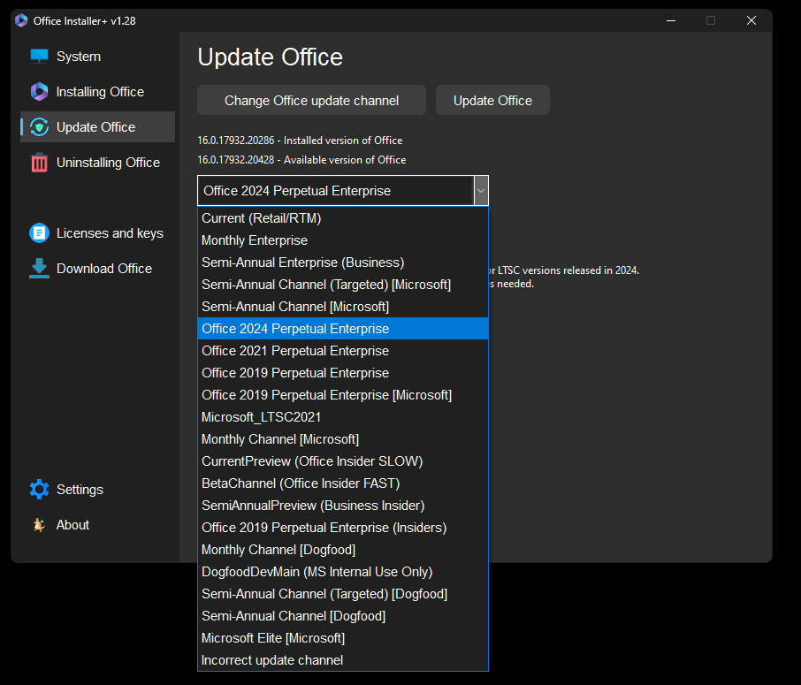Click the Download Office arrow icon
The width and height of the screenshot is (801, 685).
[39, 268]
